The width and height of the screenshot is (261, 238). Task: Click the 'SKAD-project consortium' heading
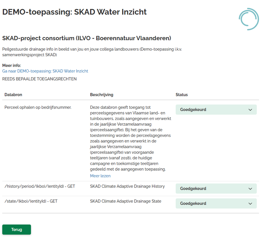tap(87, 38)
